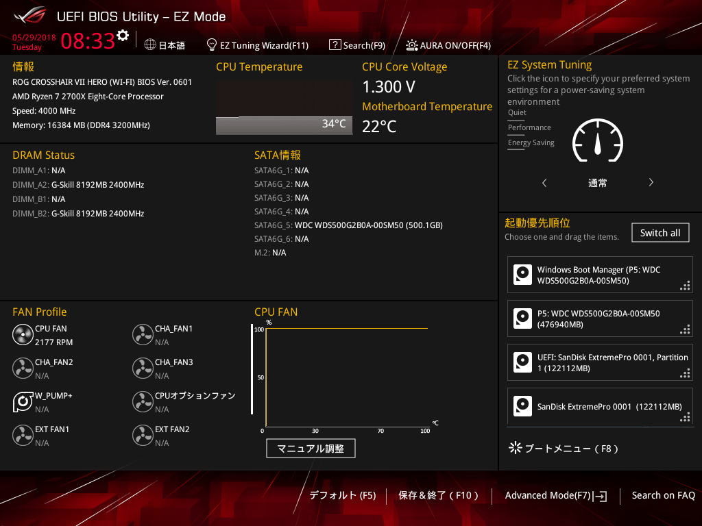Click the CPU temperature bar
Screen dimensions: 702x526
284,125
